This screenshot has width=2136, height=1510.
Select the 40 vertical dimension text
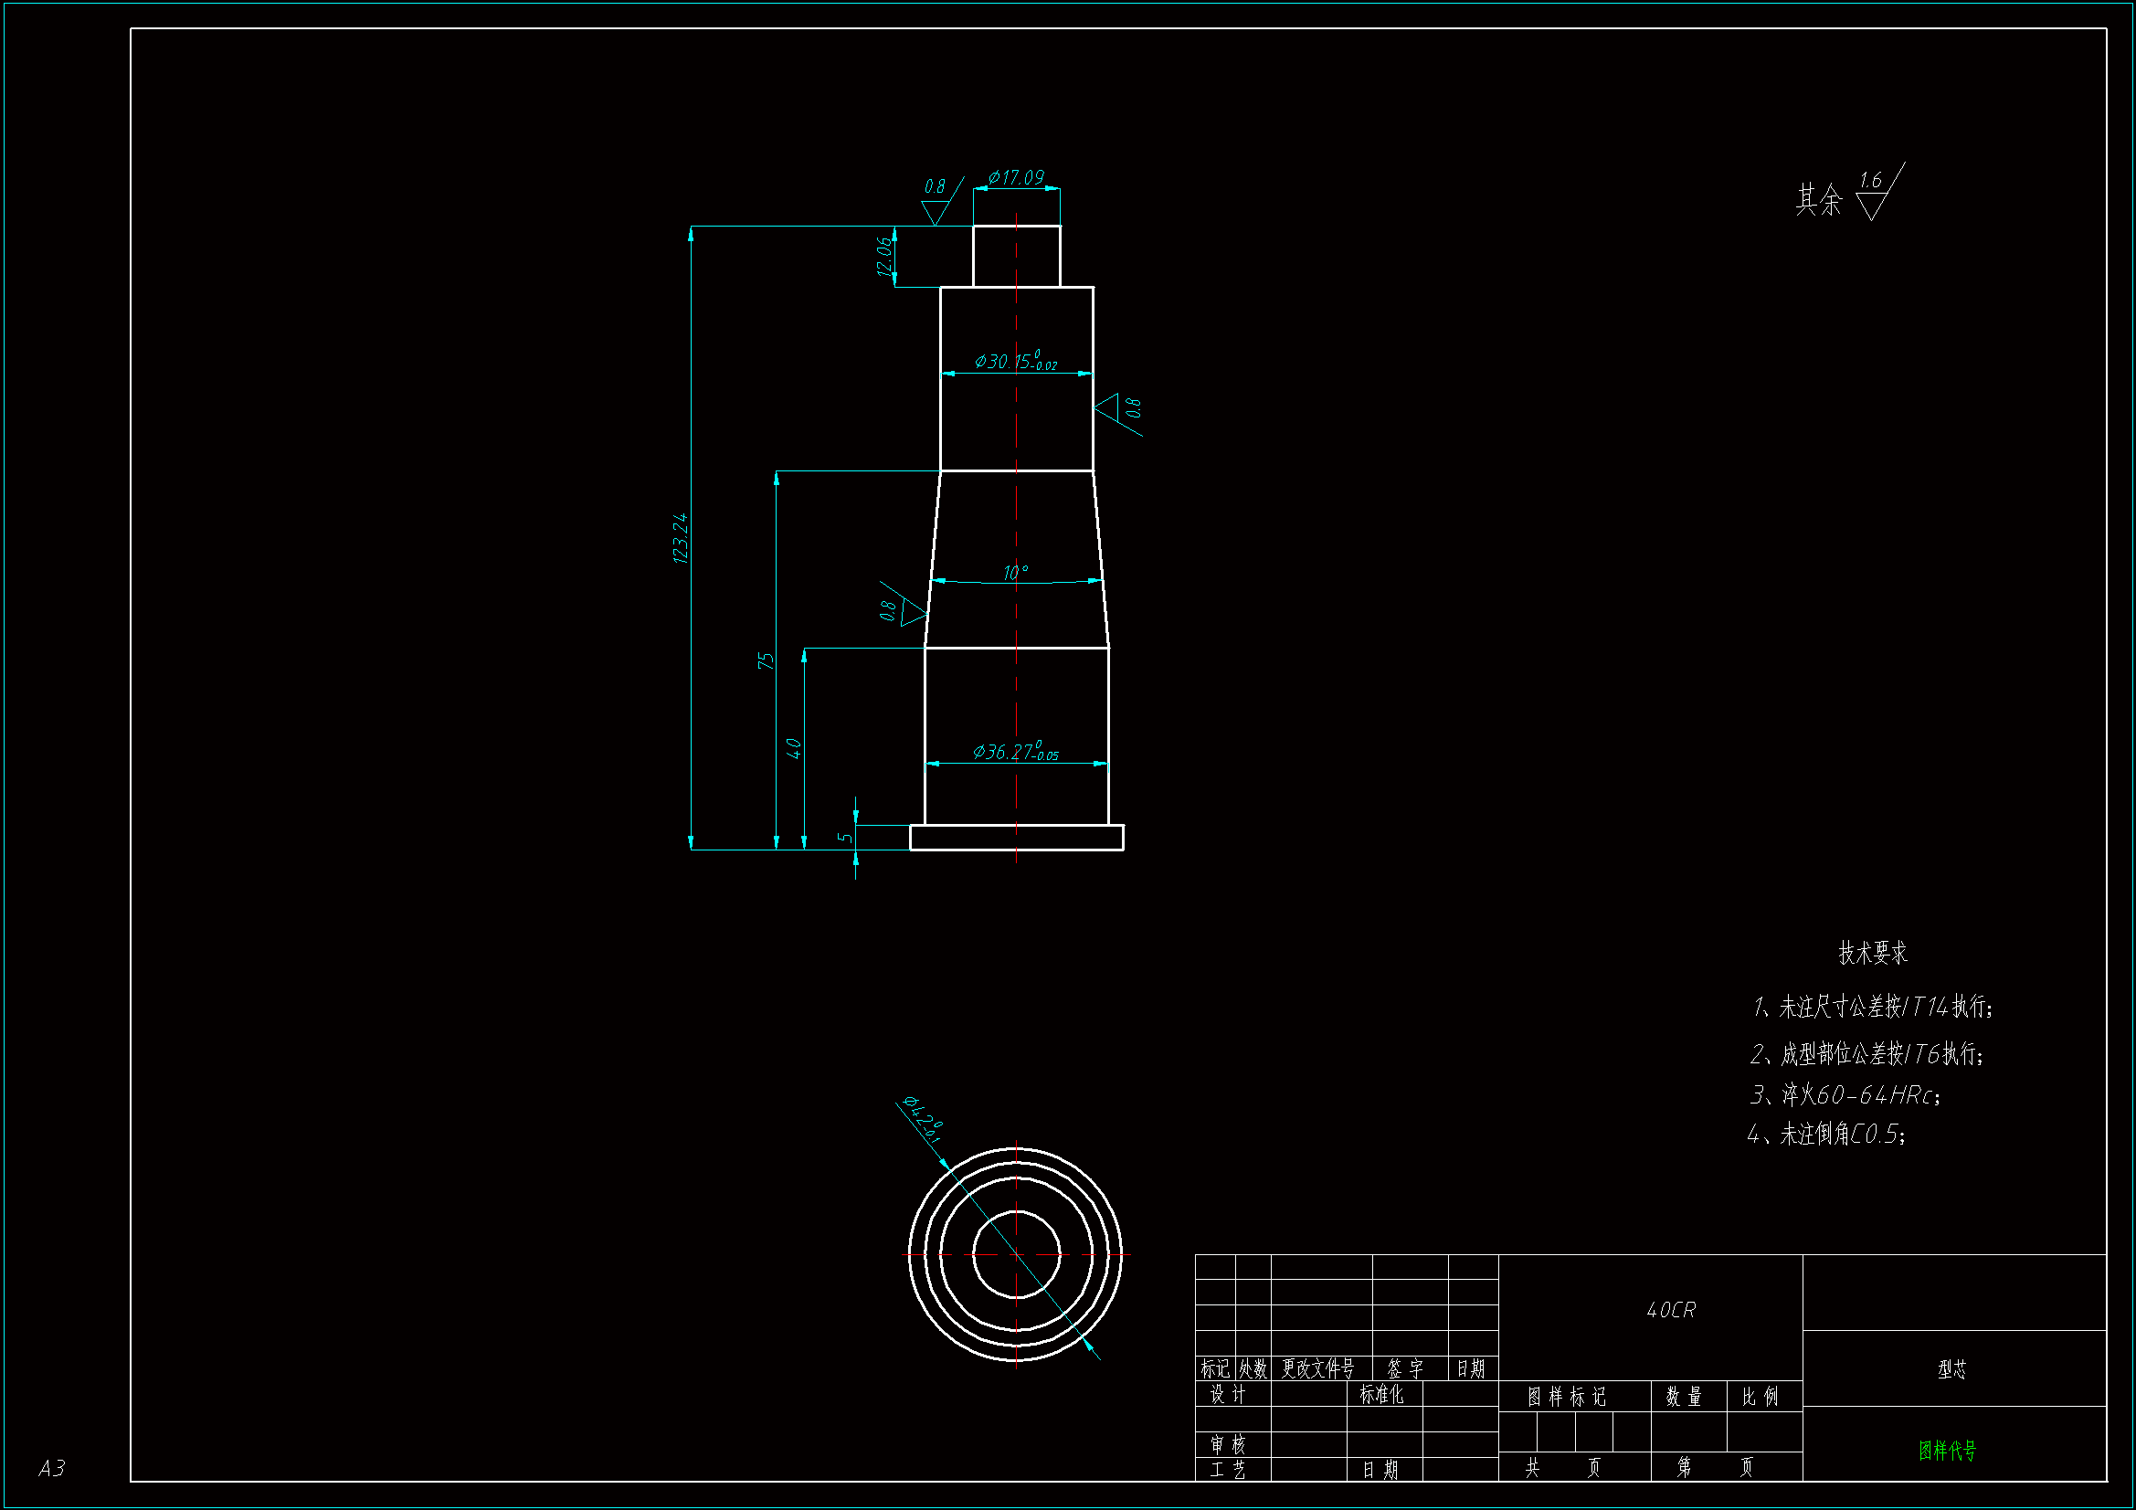(x=793, y=748)
